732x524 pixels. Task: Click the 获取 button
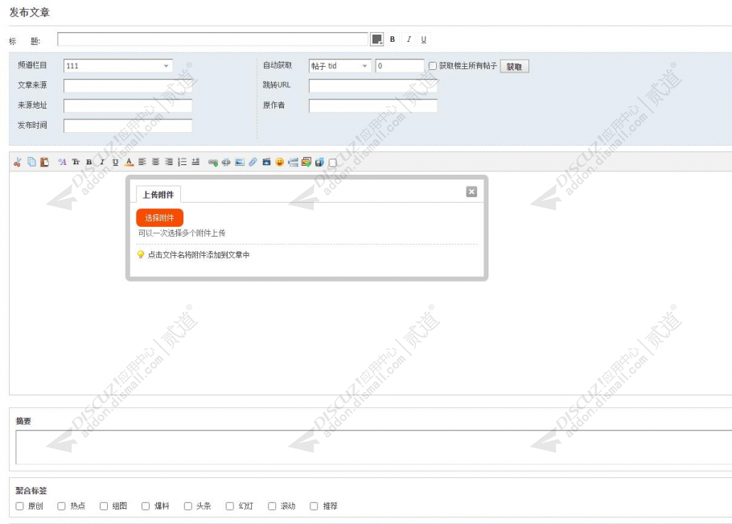(514, 66)
